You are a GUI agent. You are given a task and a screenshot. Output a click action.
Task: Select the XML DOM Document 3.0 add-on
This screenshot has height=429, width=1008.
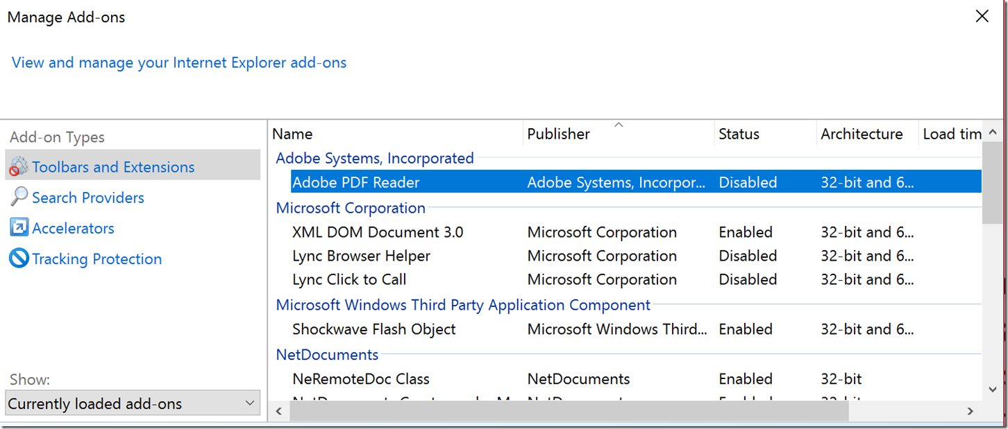click(378, 232)
